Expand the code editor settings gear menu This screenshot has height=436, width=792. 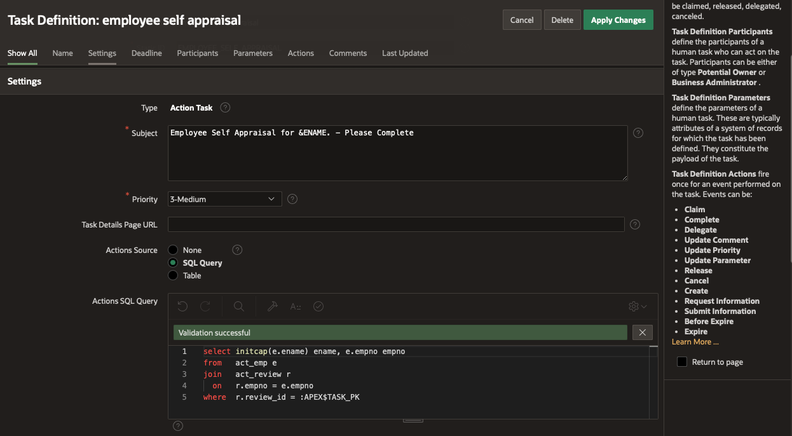[x=637, y=306]
